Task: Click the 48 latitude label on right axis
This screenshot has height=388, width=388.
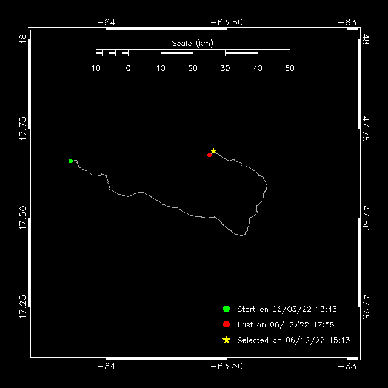Action: click(x=365, y=39)
